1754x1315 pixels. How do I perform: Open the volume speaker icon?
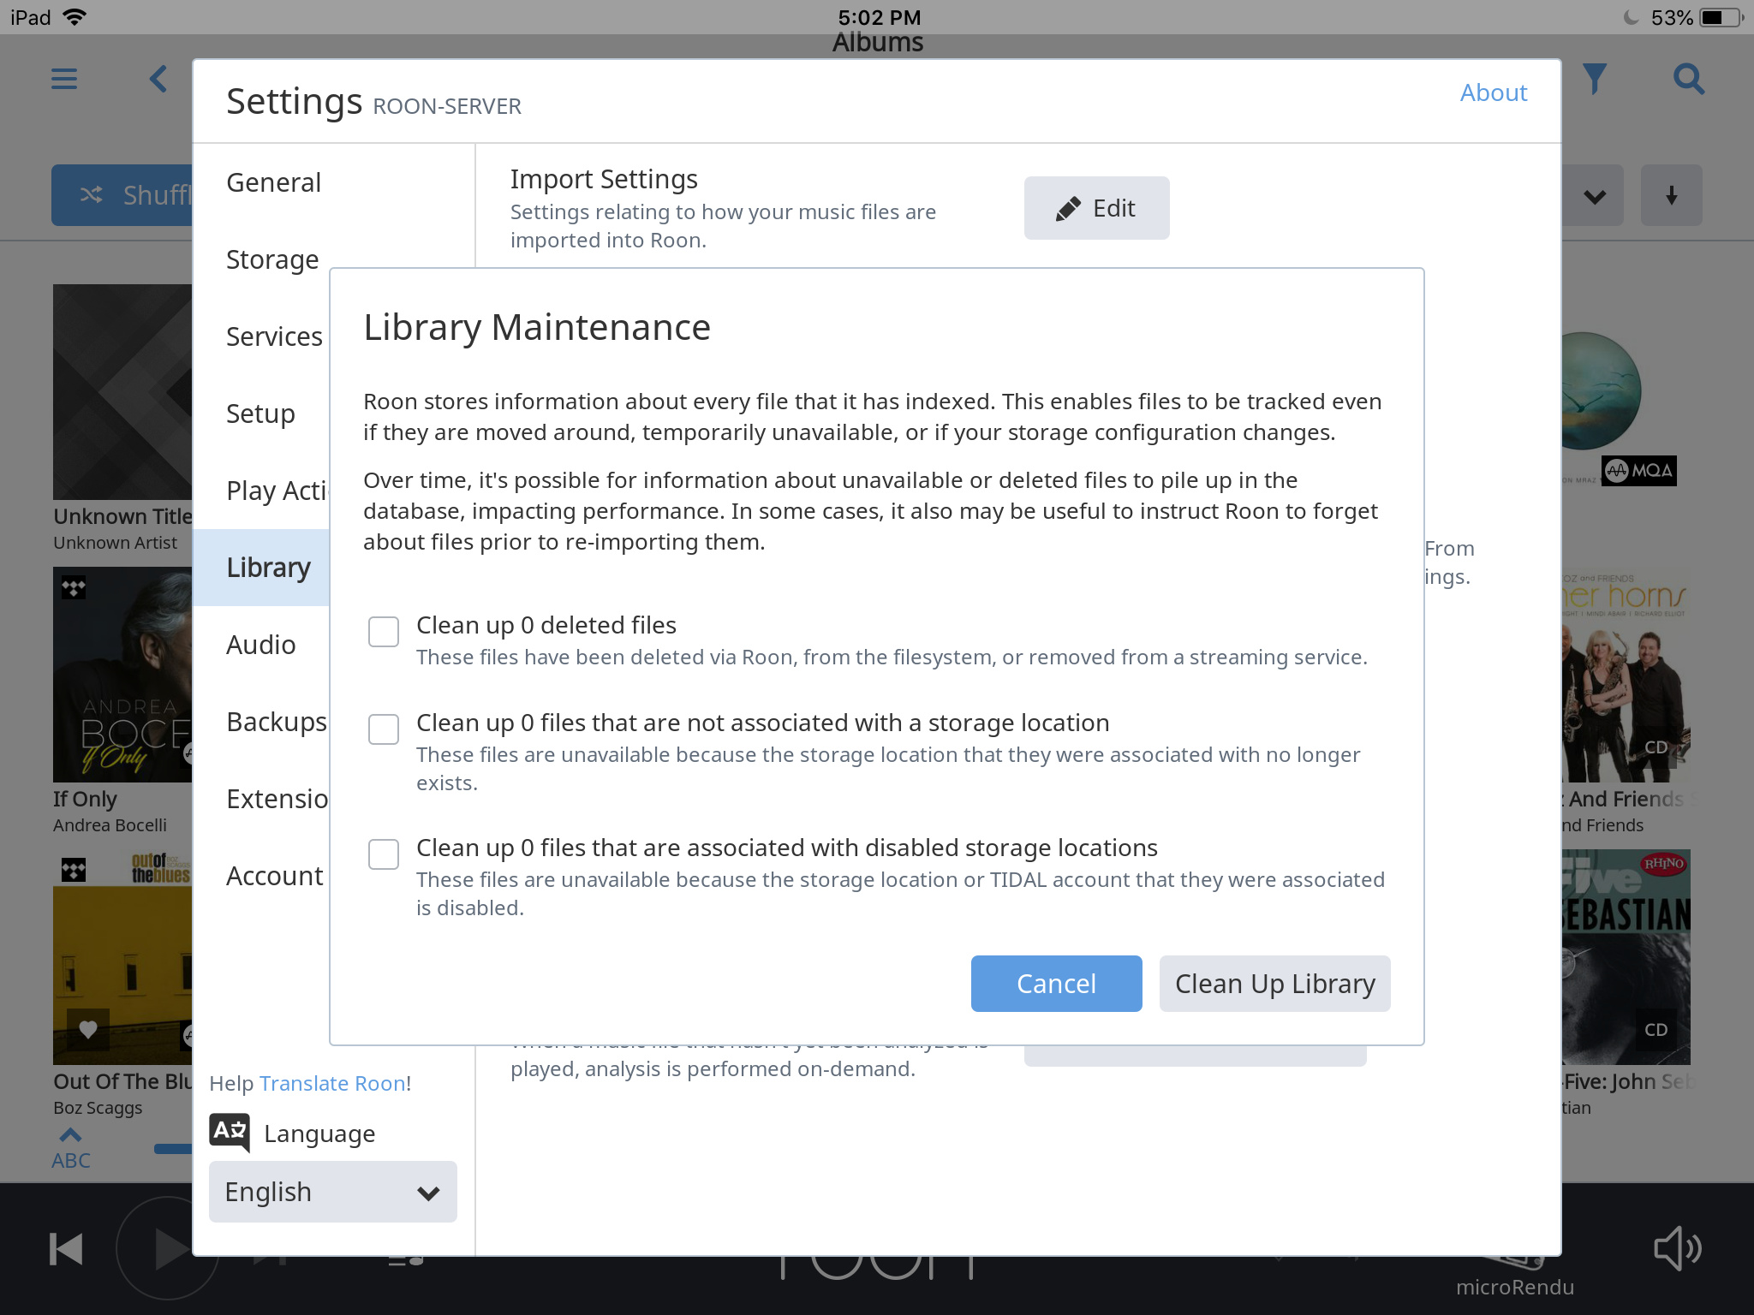pyautogui.click(x=1677, y=1249)
